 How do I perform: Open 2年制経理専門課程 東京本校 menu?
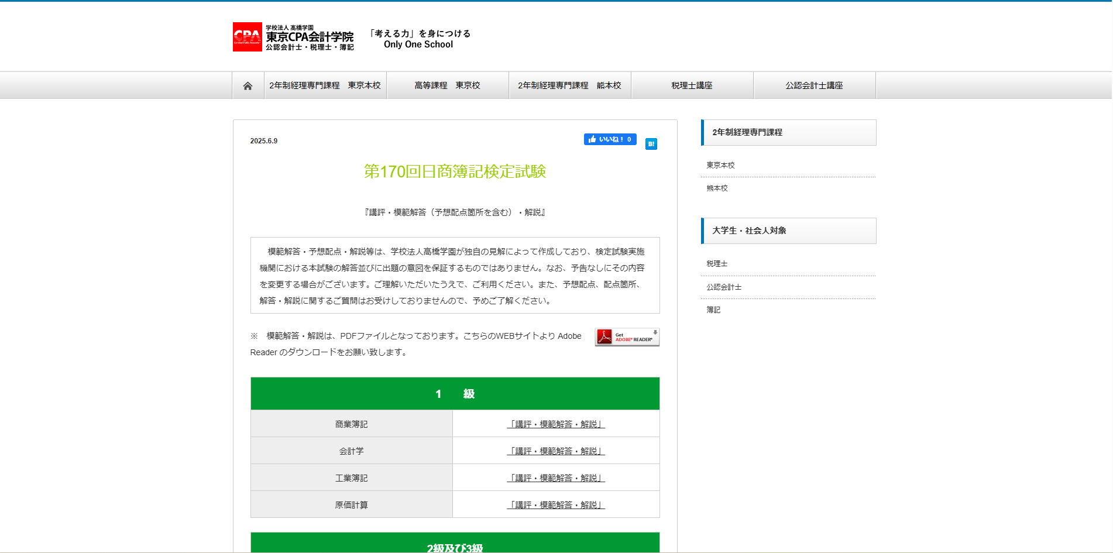coord(325,85)
